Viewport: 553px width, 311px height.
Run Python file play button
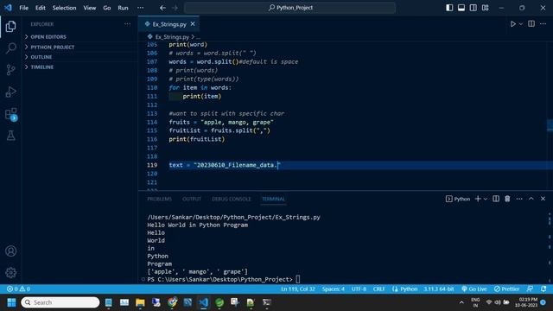[512, 24]
